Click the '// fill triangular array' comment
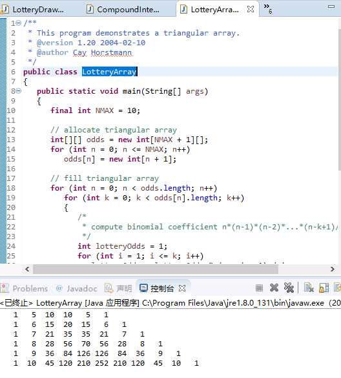The image size is (341, 378). (105, 178)
